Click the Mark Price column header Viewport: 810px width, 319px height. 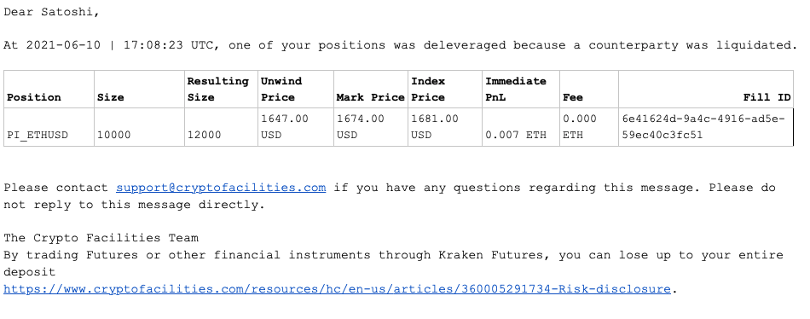coord(370,98)
